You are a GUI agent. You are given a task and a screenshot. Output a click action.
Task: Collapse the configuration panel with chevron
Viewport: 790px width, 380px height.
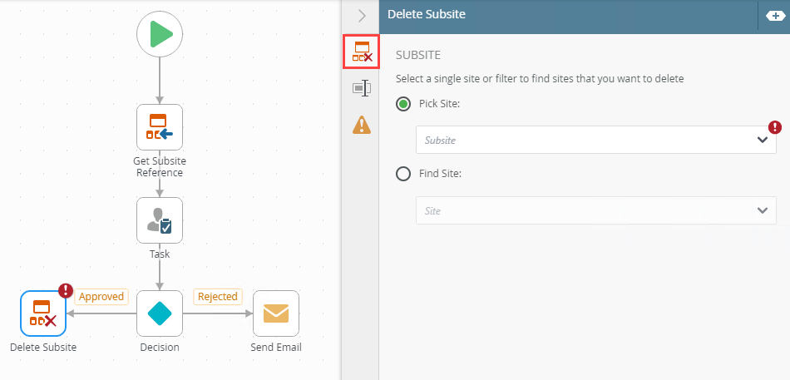pyautogui.click(x=362, y=15)
